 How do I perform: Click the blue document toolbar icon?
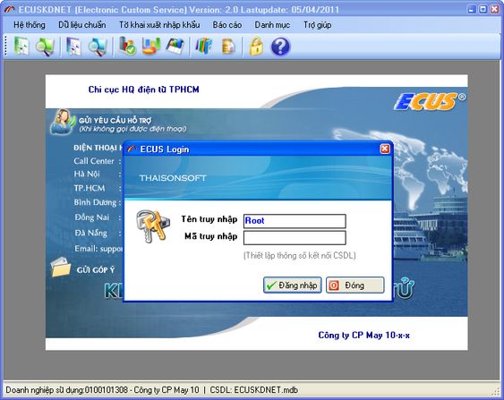point(73,47)
